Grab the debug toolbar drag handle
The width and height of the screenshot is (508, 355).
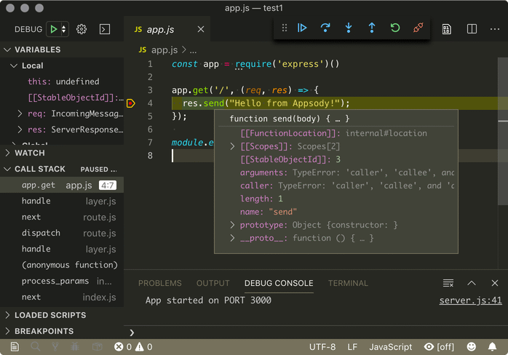[x=284, y=28]
